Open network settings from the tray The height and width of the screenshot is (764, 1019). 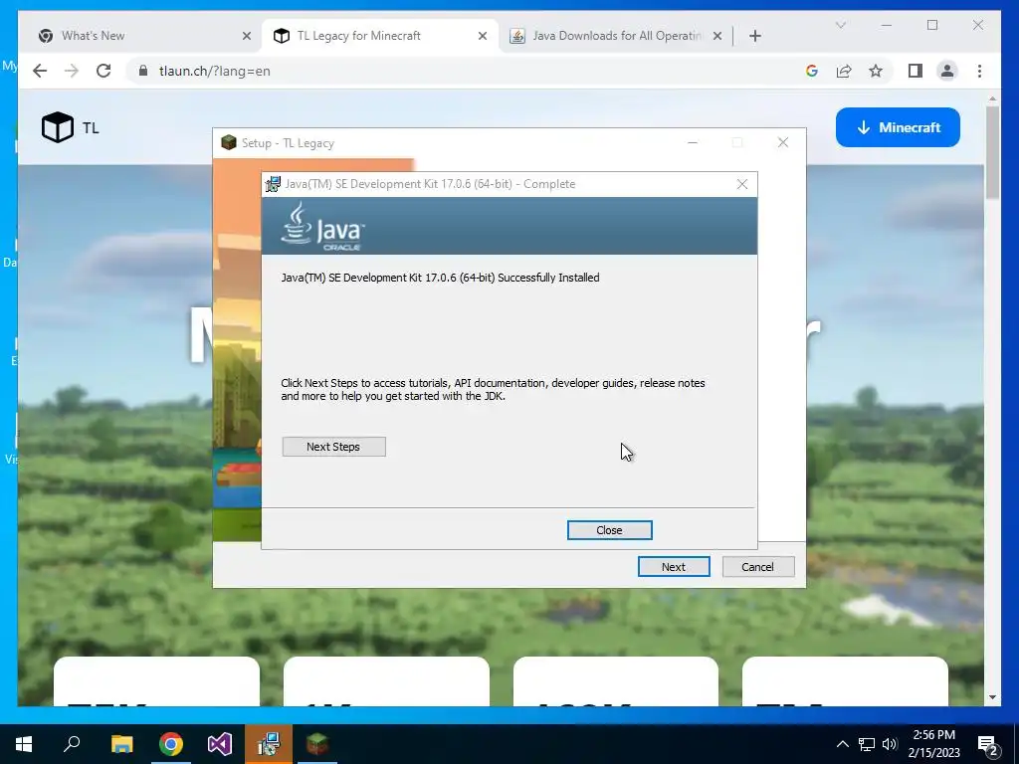867,744
